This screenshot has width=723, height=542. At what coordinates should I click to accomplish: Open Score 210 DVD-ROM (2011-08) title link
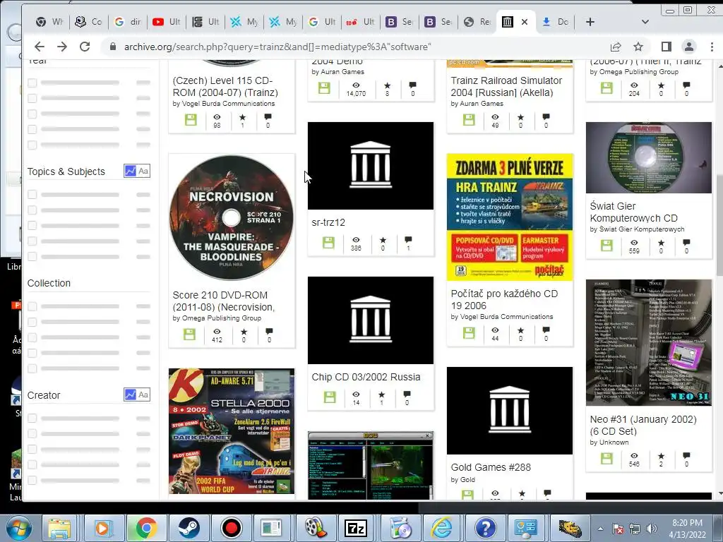pyautogui.click(x=224, y=301)
